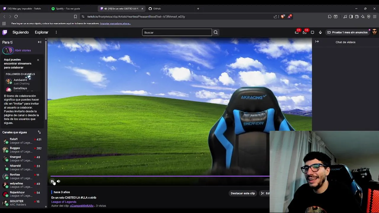
Task: Open Brave Shields lion icon
Action: (282, 17)
